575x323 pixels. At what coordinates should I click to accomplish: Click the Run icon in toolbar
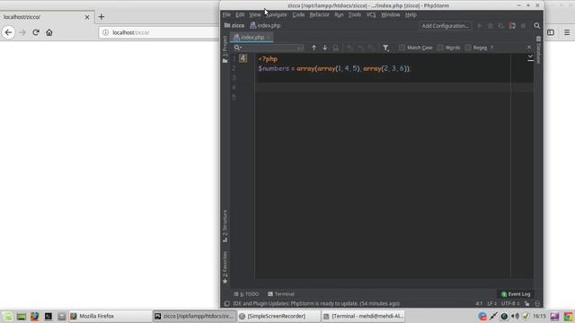479,26
